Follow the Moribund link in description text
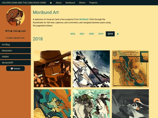Viewport: 158px width, 118px height. click(84, 19)
